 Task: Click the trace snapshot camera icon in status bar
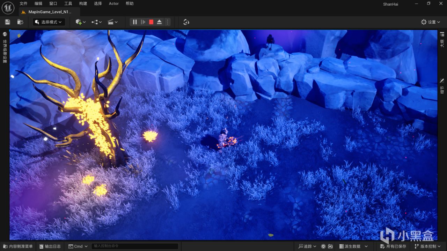[x=330, y=246]
